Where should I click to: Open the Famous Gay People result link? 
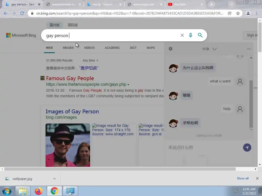click(x=70, y=78)
